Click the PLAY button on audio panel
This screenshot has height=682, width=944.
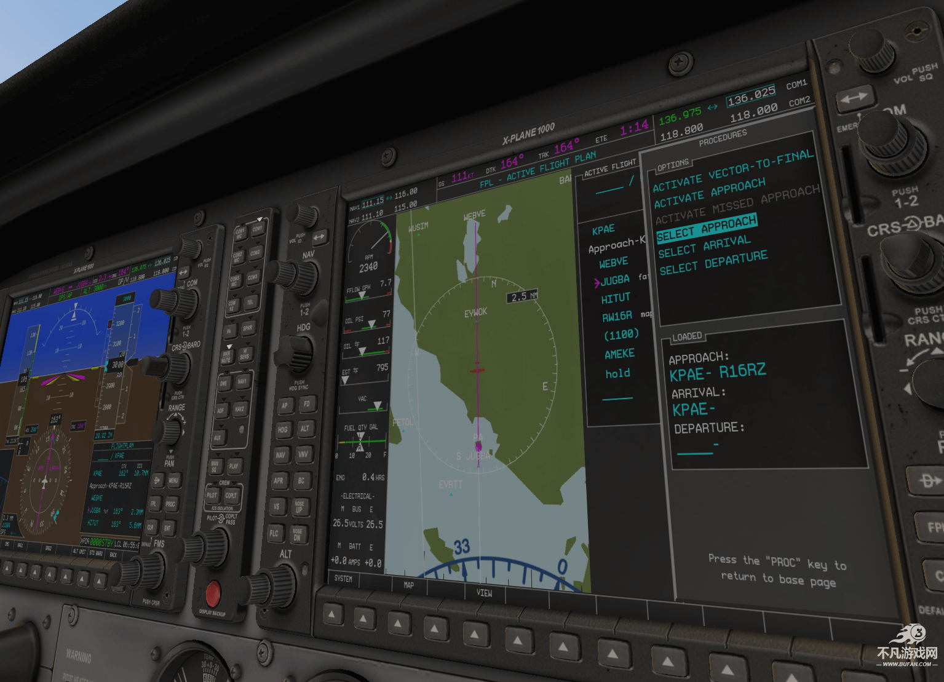234,466
